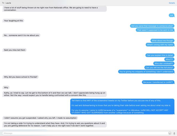Viewport: 177px width, 136px height.
Task: Open conversation Details
Action: pyautogui.click(x=172, y=3)
